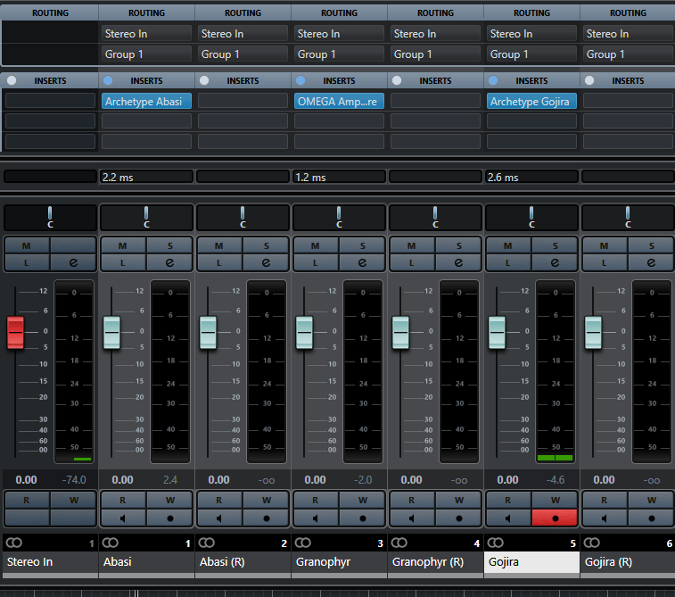Image resolution: width=675 pixels, height=597 pixels.
Task: Open Group 1 output routing for Abasi
Action: click(146, 54)
